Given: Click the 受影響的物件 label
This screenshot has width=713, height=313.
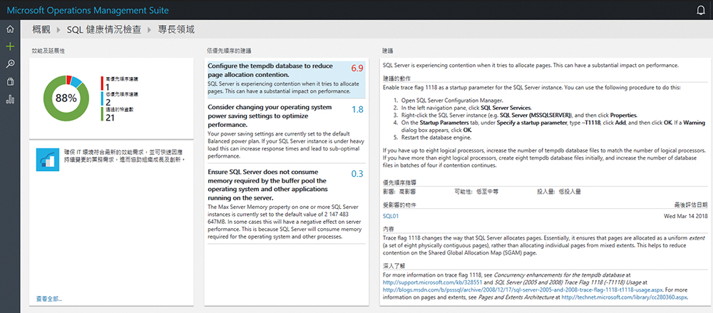Looking at the screenshot, I should point(399,205).
